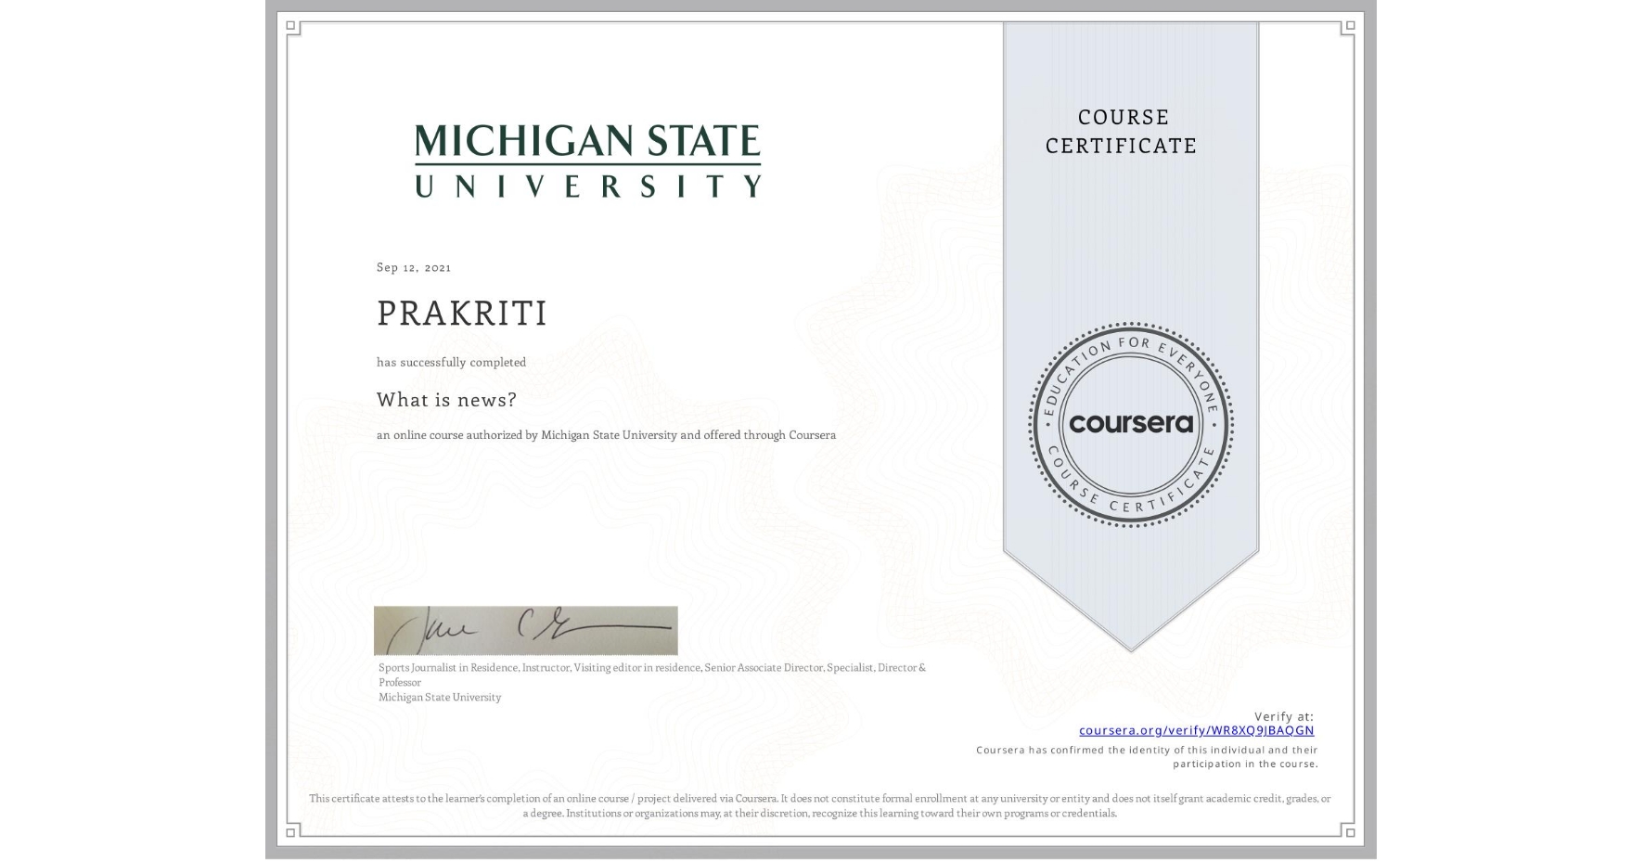Open the coursera.org/verify/WR8XQ9JBAQGN link
Viewport: 1644px width, 861px height.
tap(1197, 732)
